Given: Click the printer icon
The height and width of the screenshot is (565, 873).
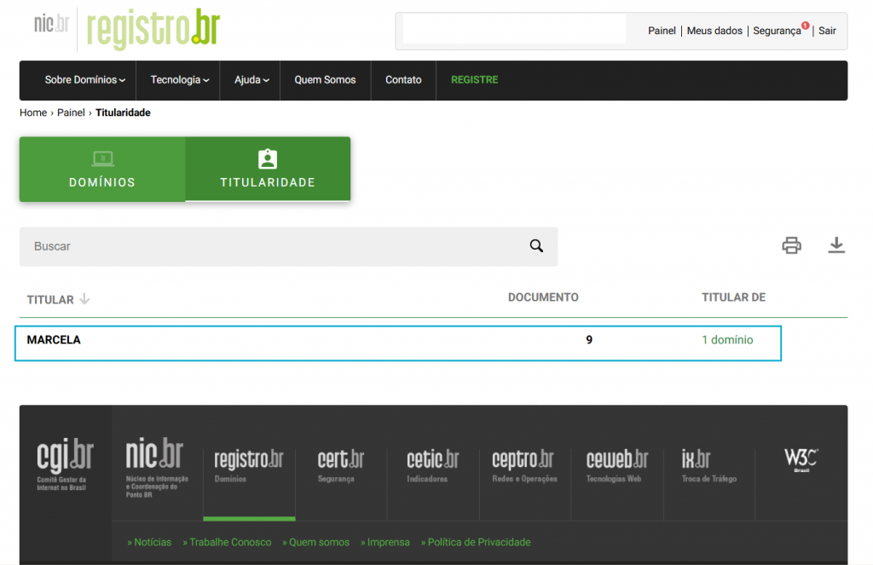Looking at the screenshot, I should (791, 245).
